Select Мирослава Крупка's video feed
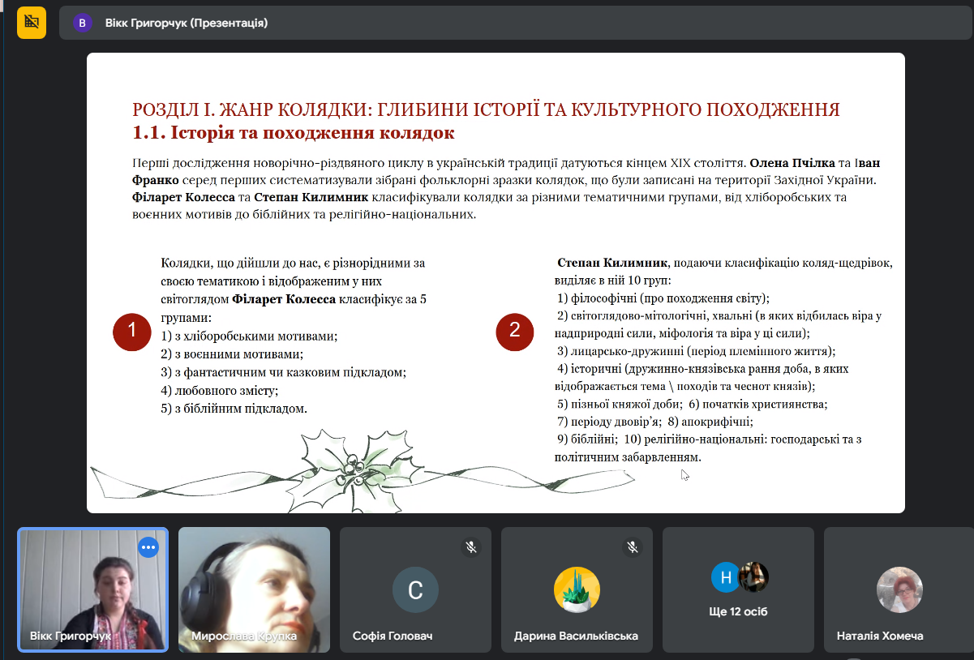The image size is (974, 660). pyautogui.click(x=254, y=580)
